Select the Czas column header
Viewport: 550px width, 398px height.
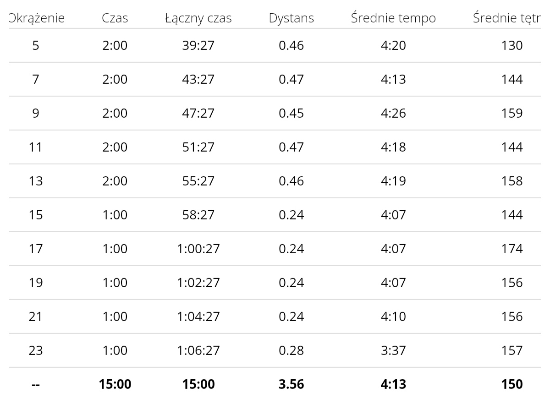pyautogui.click(x=115, y=18)
